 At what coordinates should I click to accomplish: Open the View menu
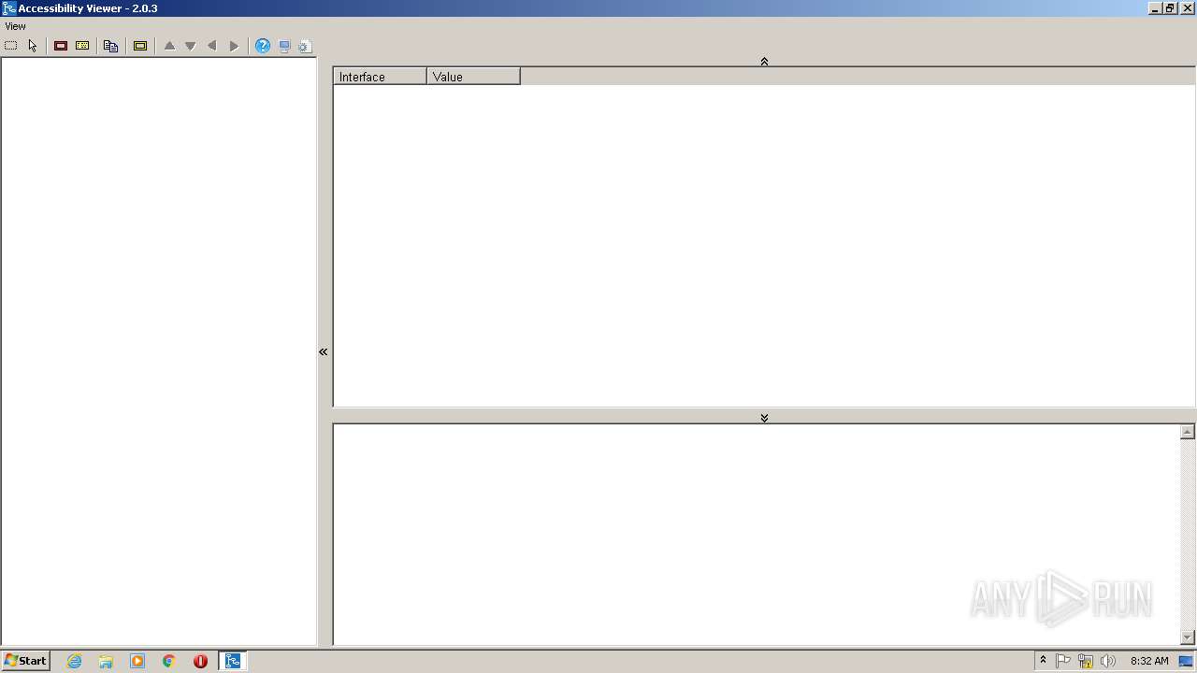[x=15, y=26]
